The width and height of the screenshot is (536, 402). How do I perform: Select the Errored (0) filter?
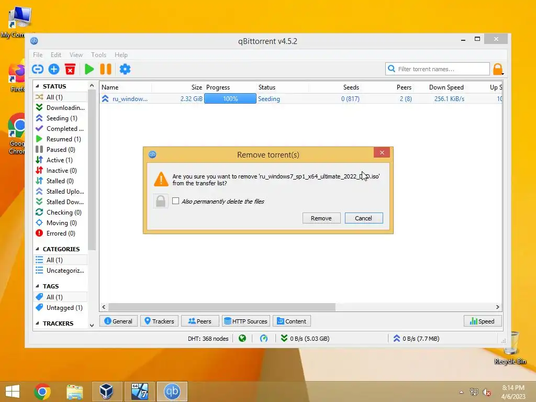[61, 233]
